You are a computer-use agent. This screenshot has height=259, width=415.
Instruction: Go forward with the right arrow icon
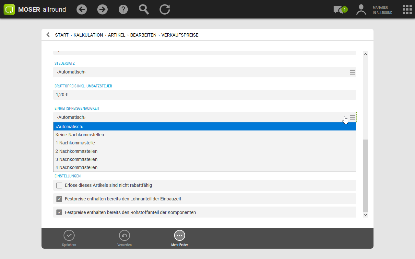pos(102,9)
